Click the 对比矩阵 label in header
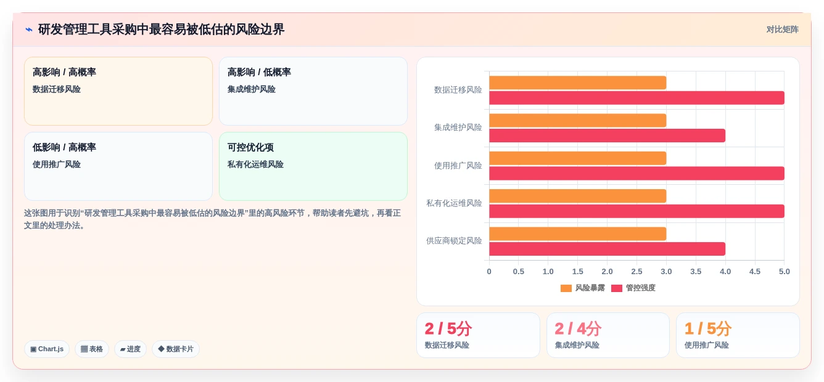 pos(782,30)
